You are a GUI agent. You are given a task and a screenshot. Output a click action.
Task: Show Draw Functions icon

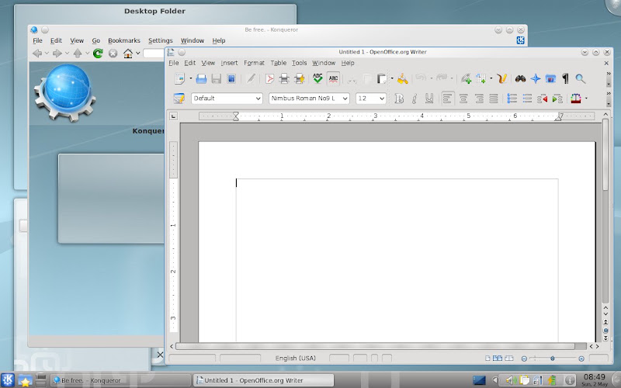click(502, 79)
